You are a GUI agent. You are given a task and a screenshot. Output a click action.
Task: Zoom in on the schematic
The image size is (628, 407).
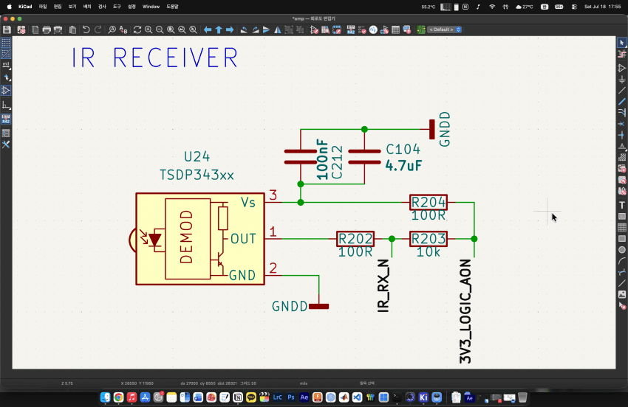coord(149,29)
